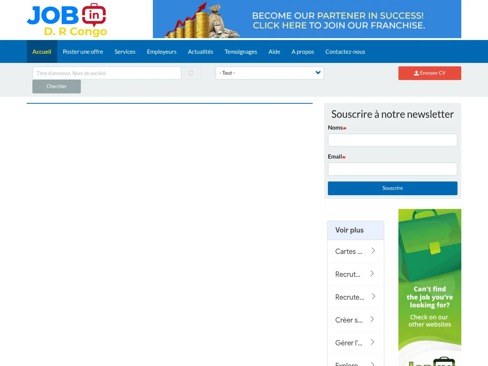488x366 pixels.
Task: Click the franchise partner banner
Action: click(307, 19)
